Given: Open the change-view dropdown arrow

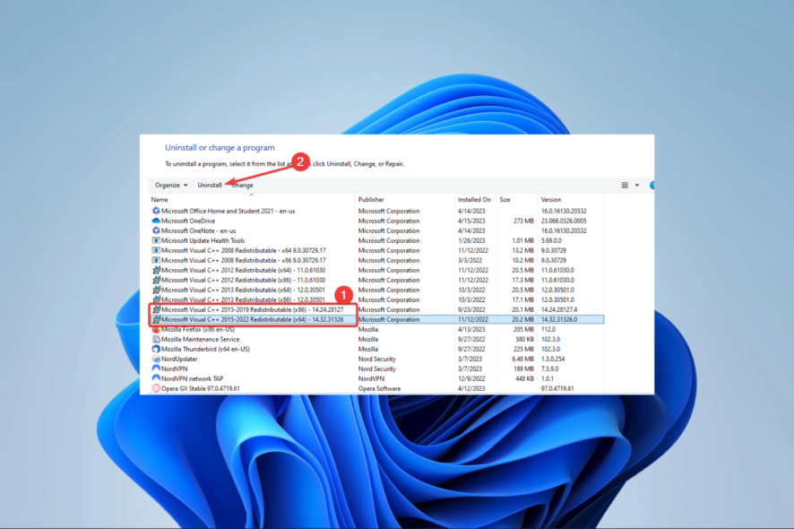Looking at the screenshot, I should pyautogui.click(x=636, y=185).
